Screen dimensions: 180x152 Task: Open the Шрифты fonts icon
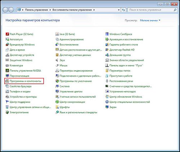(57, 107)
